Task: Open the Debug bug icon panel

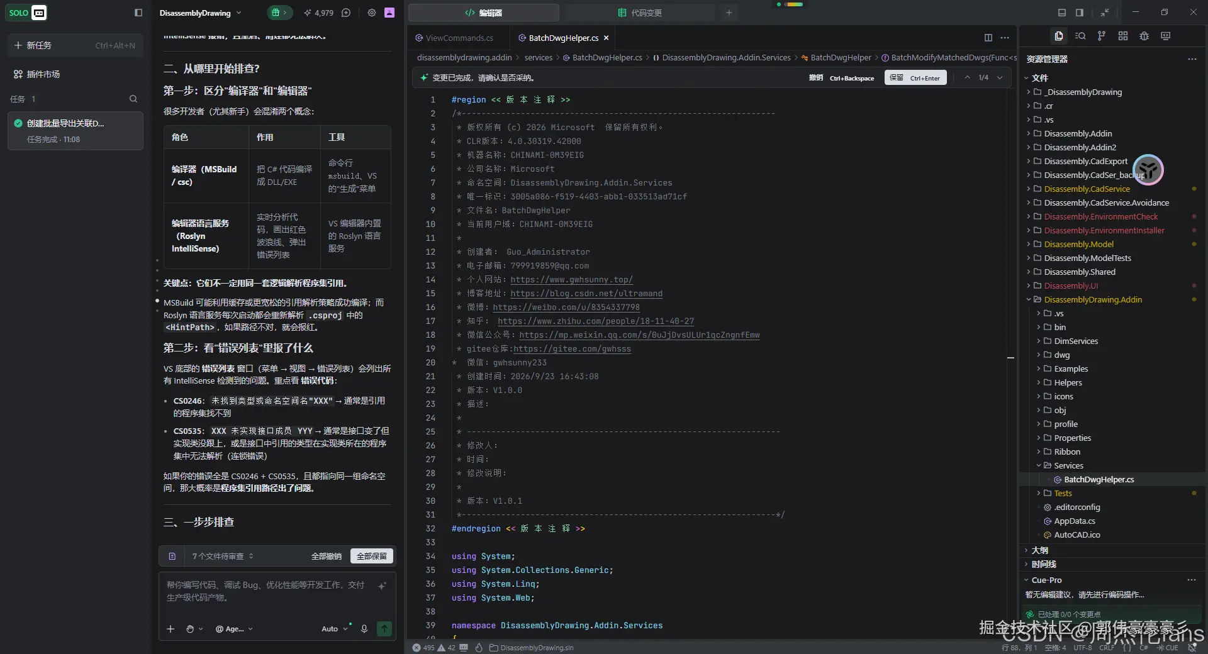Action: click(1144, 36)
